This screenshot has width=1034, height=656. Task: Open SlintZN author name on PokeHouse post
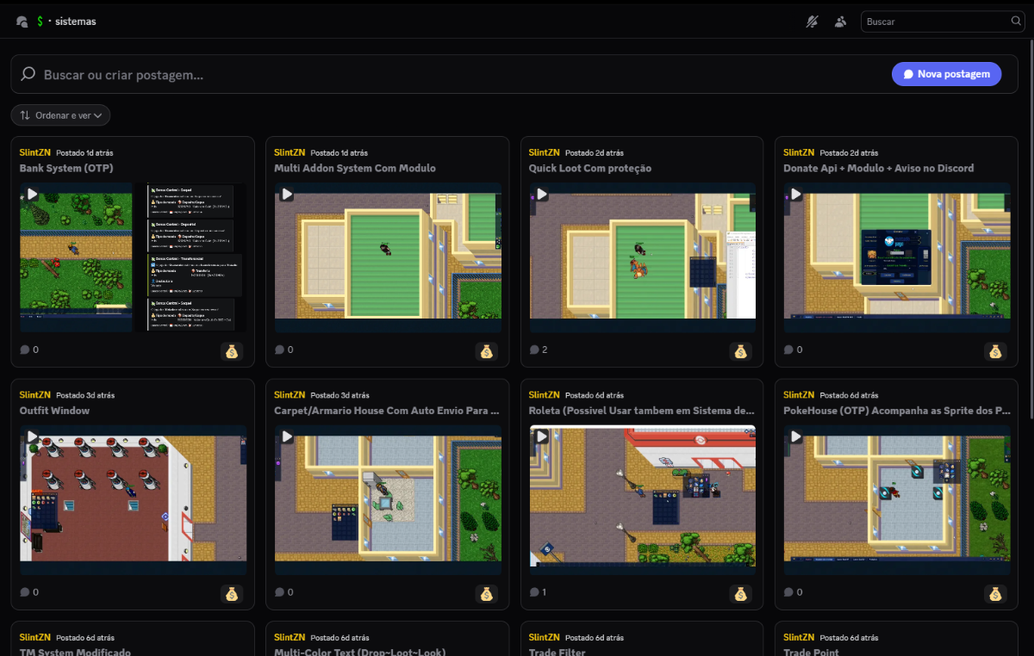click(797, 395)
